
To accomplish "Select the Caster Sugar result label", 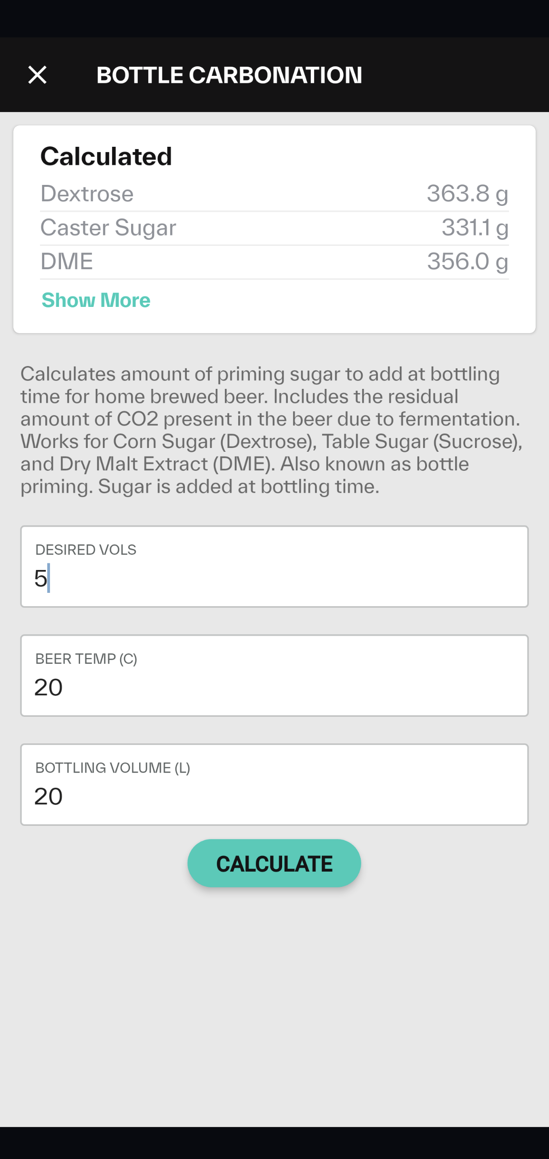I will click(108, 228).
